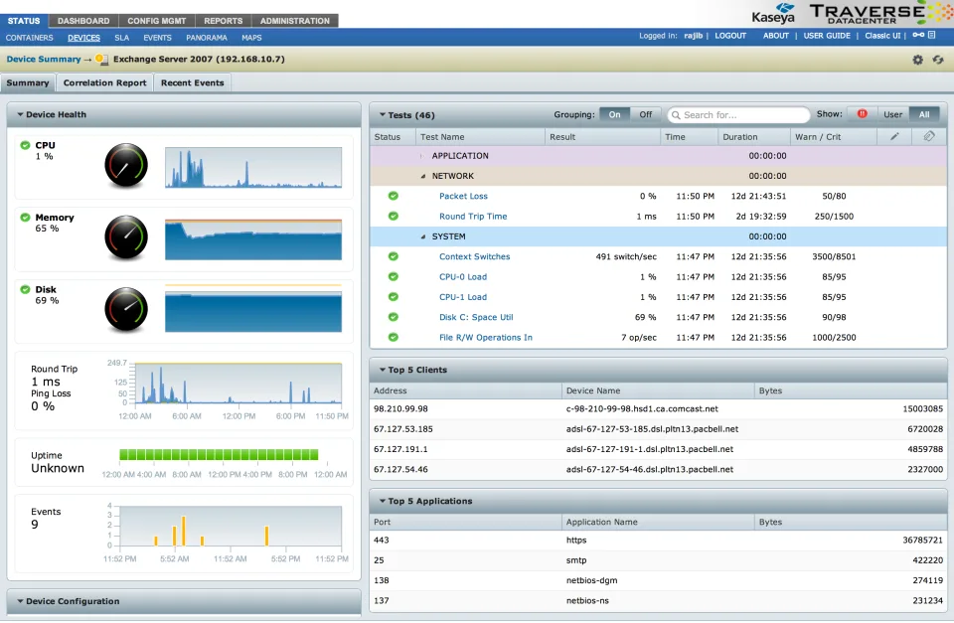Click the Memory gauge dial

pos(126,237)
